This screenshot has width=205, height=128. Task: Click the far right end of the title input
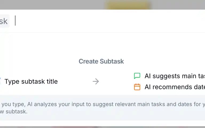click(201, 21)
